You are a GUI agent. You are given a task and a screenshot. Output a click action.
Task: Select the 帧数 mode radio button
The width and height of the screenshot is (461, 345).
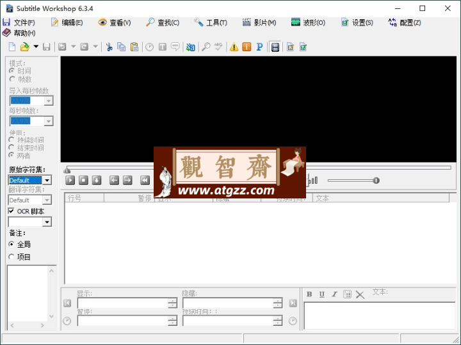pos(12,79)
